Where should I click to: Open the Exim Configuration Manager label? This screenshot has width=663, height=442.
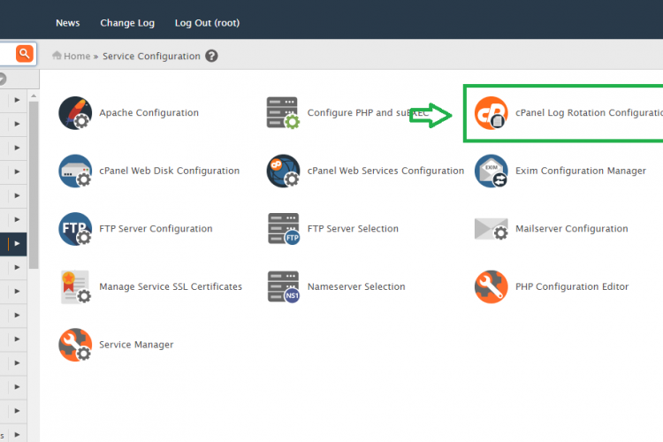[581, 171]
